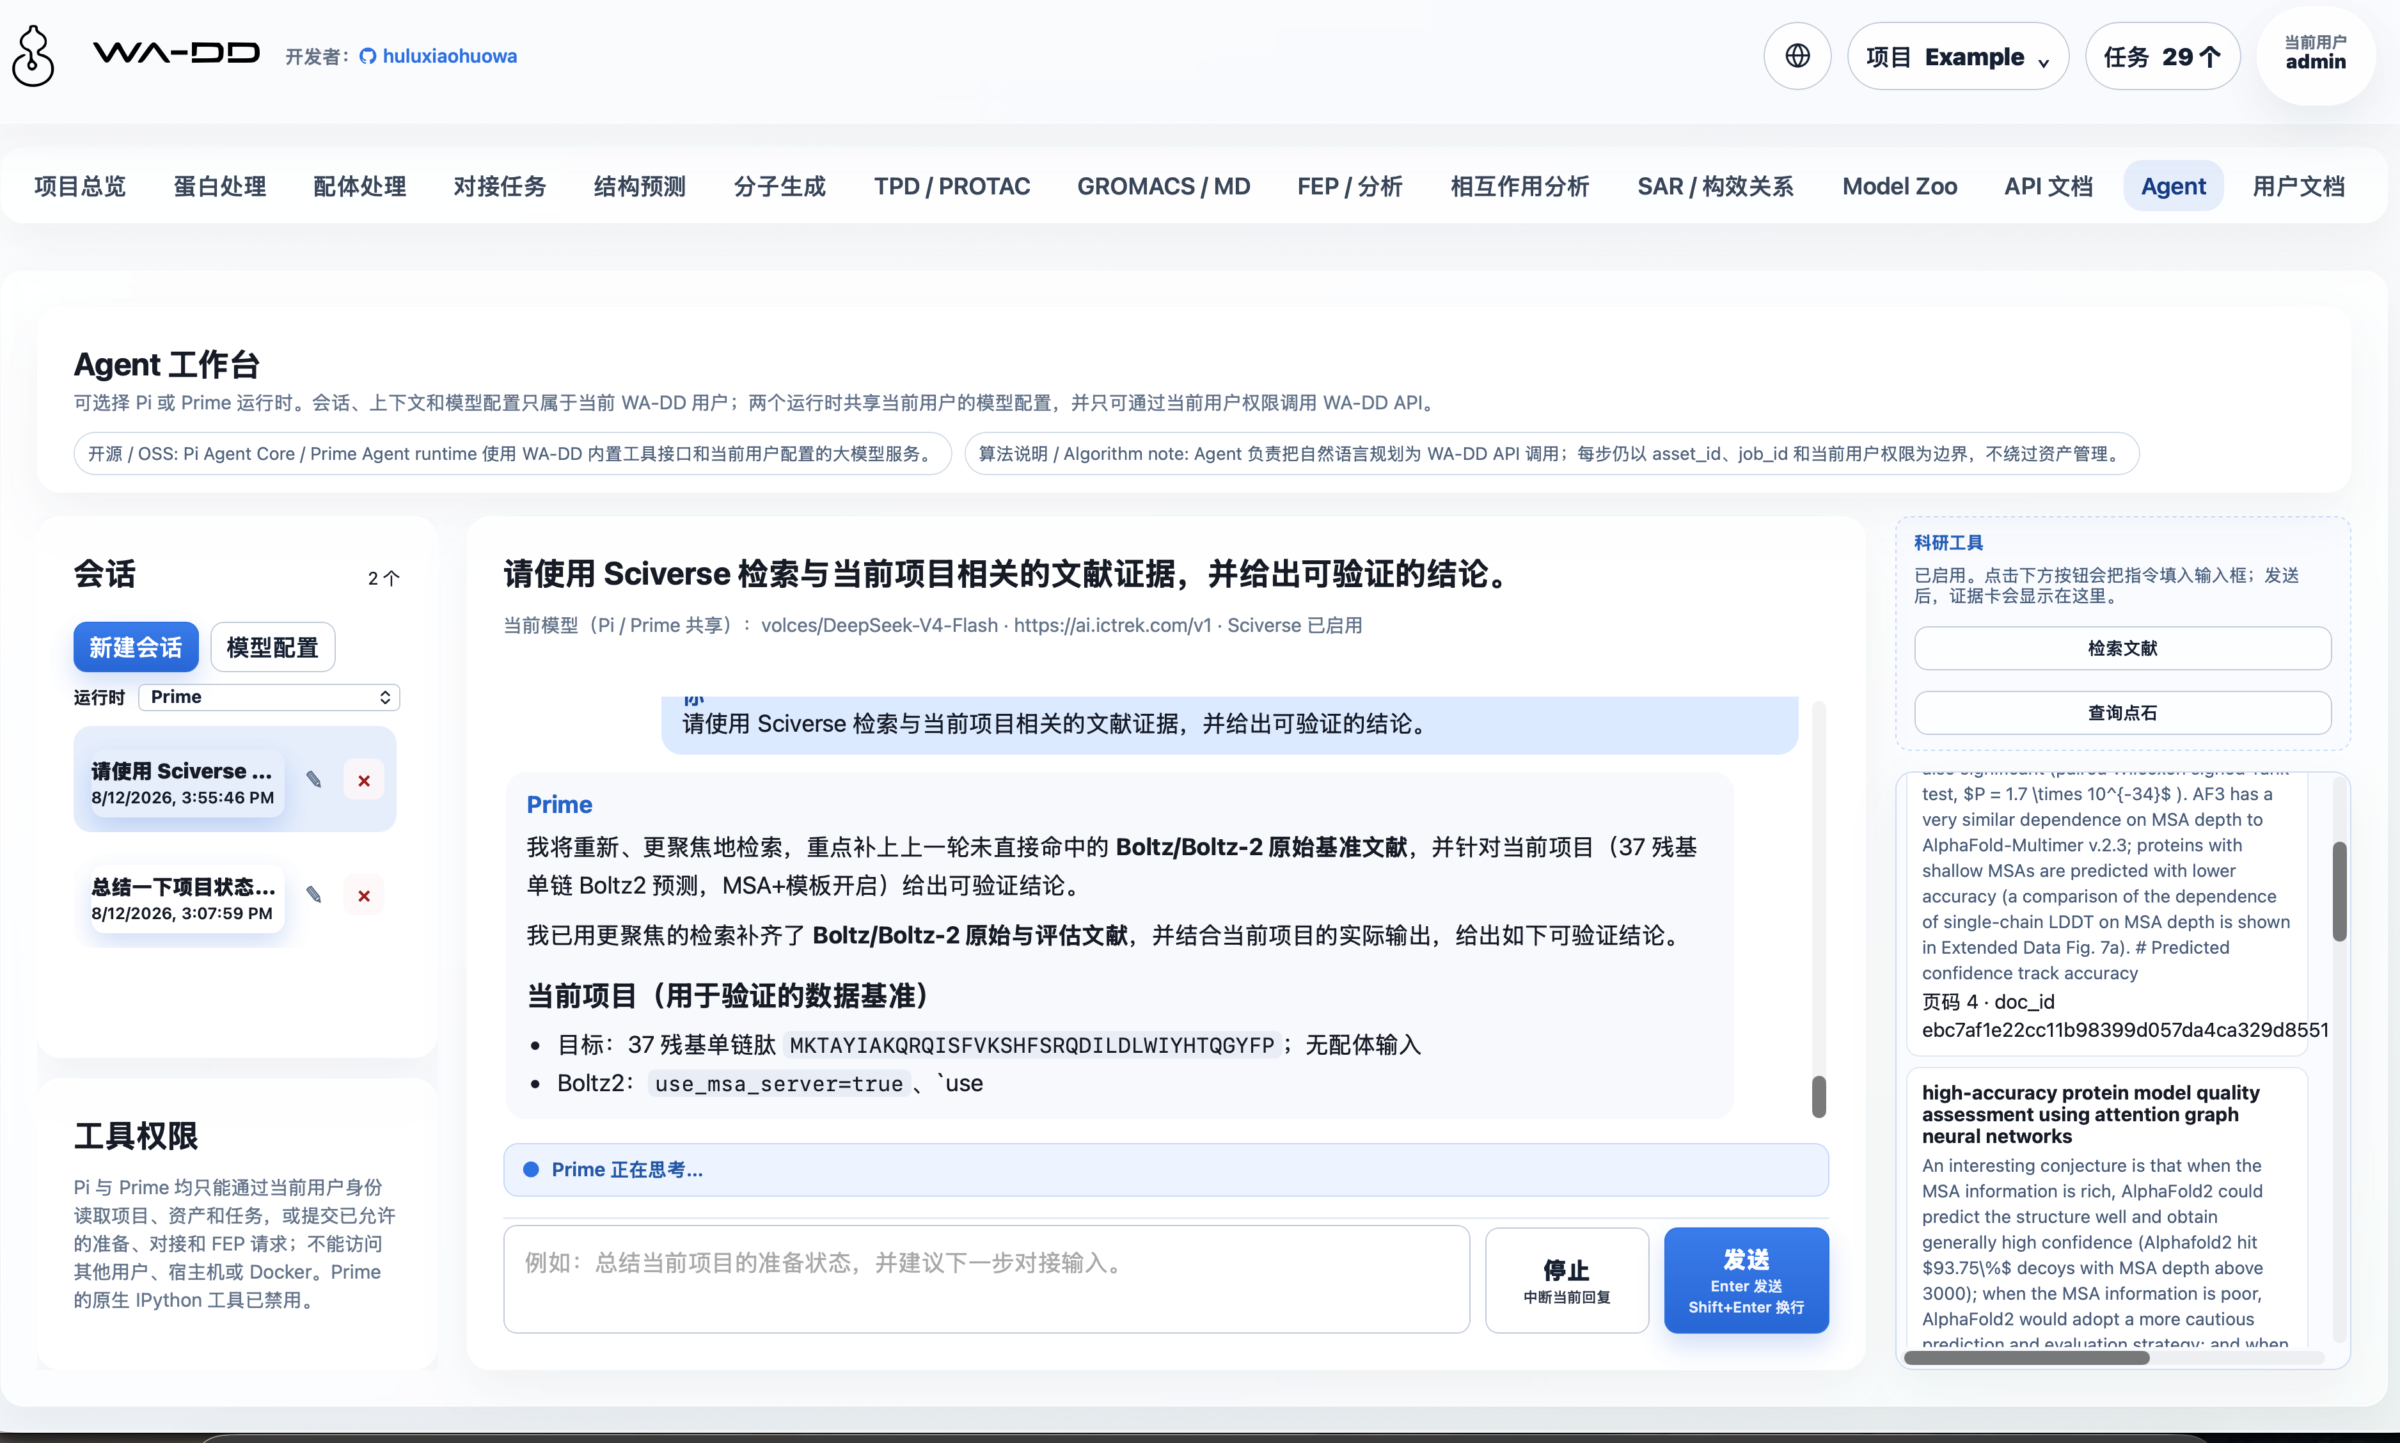Image resolution: width=2400 pixels, height=1443 pixels.
Task: Click the 工具权限 heading
Action: coord(135,1136)
